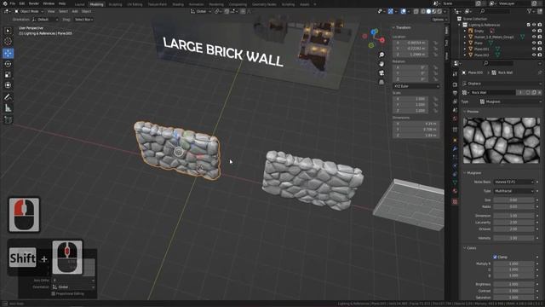545x307 pixels.
Task: Click the Select Box tool at top of toolbar
Action: (x=8, y=31)
